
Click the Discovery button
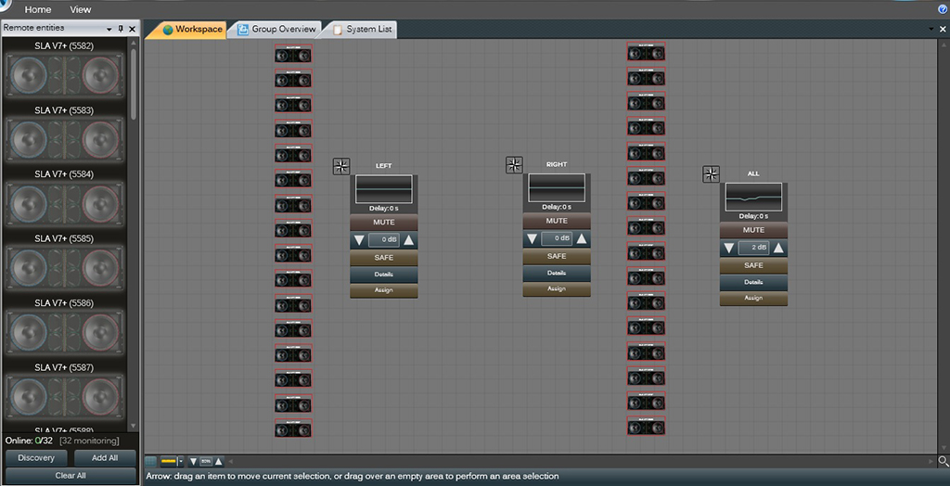[36, 458]
